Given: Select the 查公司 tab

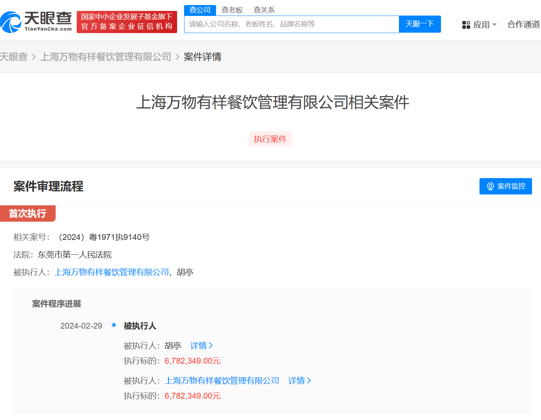Looking at the screenshot, I should coord(200,10).
